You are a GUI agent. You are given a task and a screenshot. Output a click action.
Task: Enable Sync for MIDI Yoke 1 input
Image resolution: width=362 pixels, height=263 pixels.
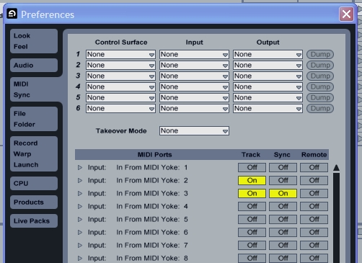tap(283, 167)
